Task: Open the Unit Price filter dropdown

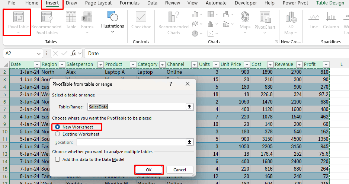Action: [x=247, y=64]
